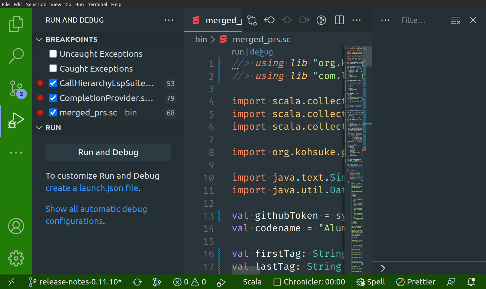Viewport: 486px width, 289px height.
Task: Disable the merged_prs.sc line 68 breakpoint
Action: tap(53, 113)
